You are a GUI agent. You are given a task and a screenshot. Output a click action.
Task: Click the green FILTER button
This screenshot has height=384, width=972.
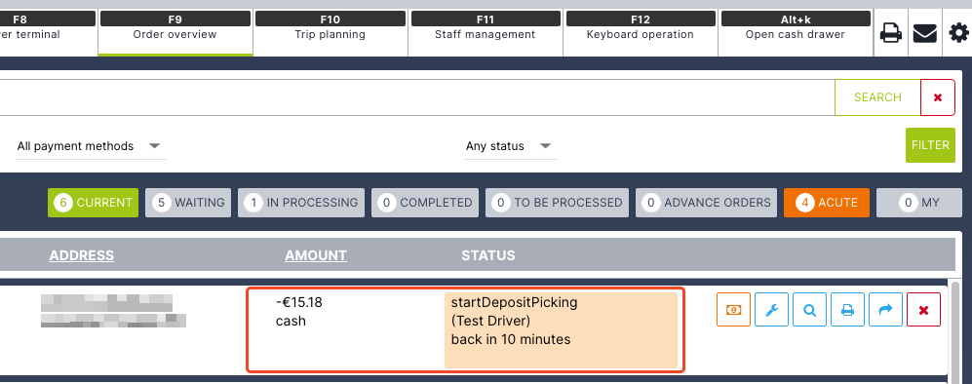pos(930,145)
